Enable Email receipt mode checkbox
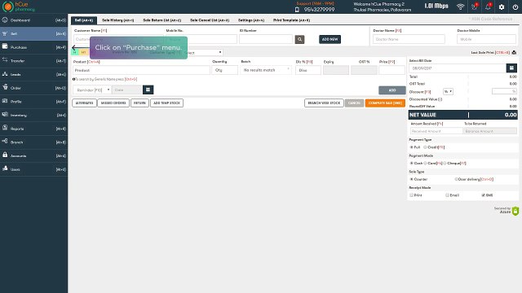The width and height of the screenshot is (522, 293). [x=447, y=195]
